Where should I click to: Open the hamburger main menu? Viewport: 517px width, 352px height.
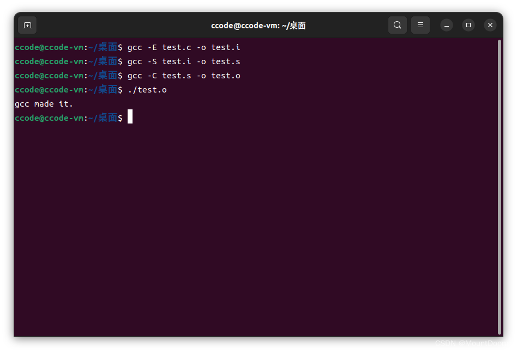click(420, 25)
